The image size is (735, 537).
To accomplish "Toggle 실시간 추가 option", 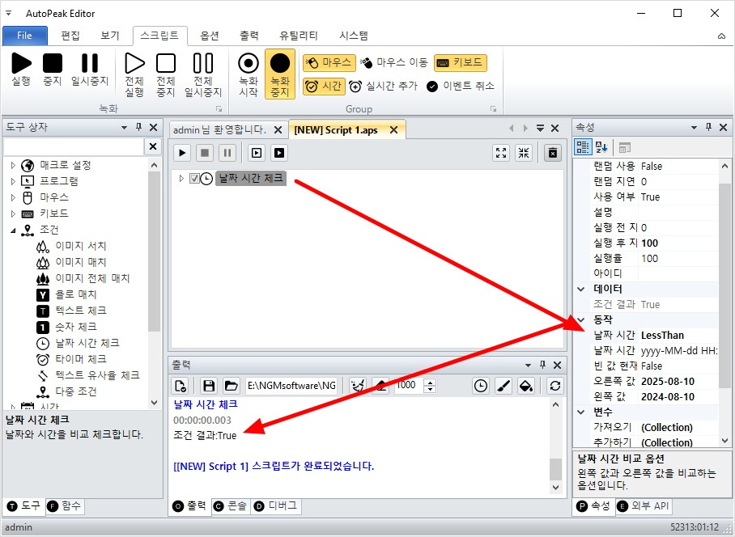I will (x=384, y=87).
